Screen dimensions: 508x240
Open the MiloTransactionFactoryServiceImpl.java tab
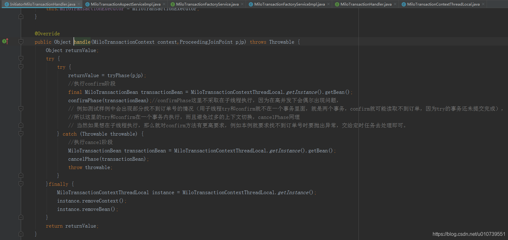tap(289, 4)
